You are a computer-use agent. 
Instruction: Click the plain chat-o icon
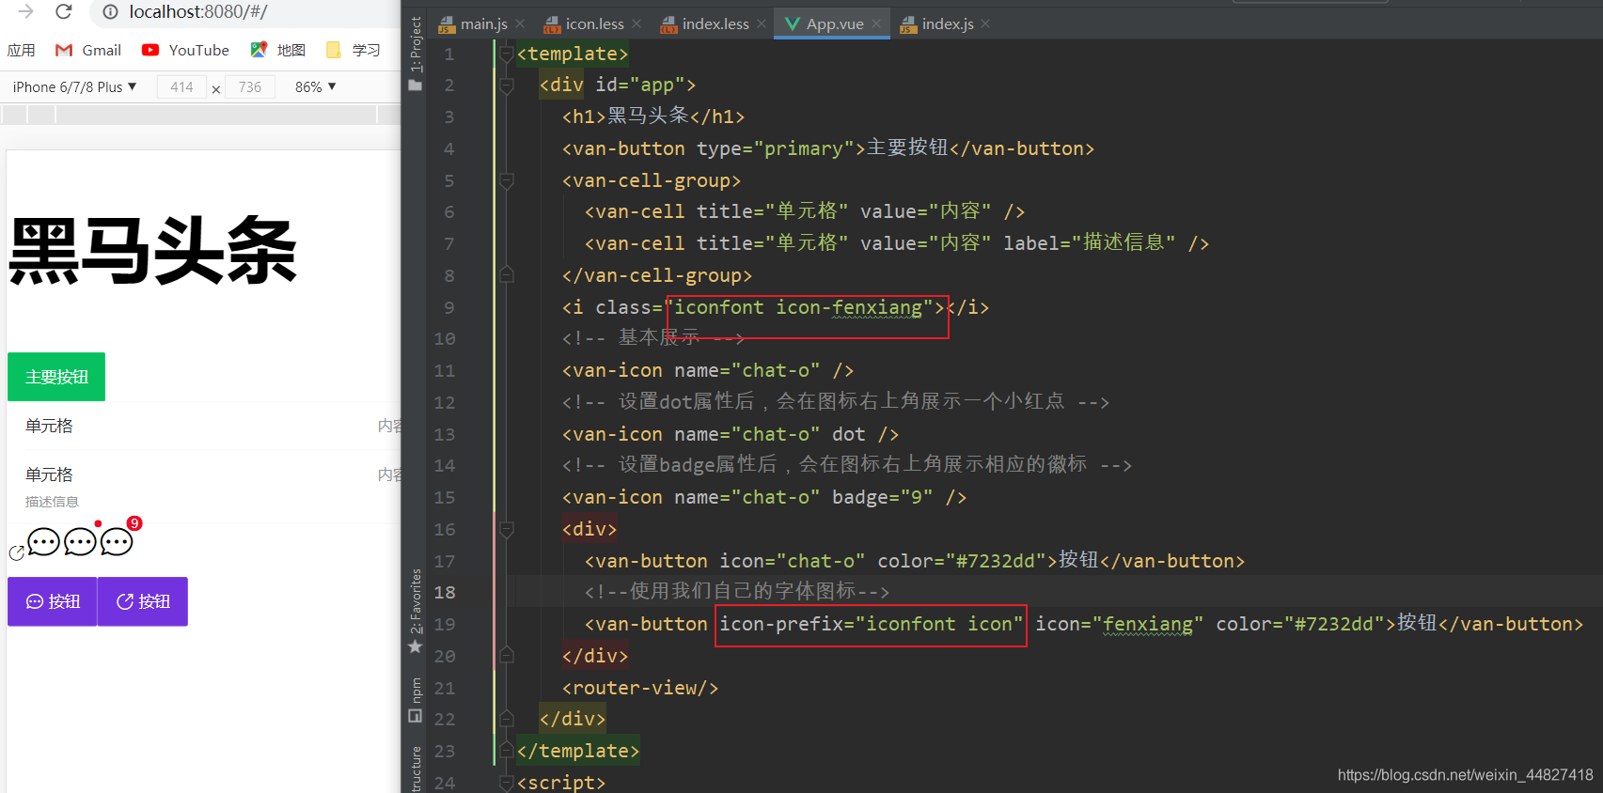(43, 542)
